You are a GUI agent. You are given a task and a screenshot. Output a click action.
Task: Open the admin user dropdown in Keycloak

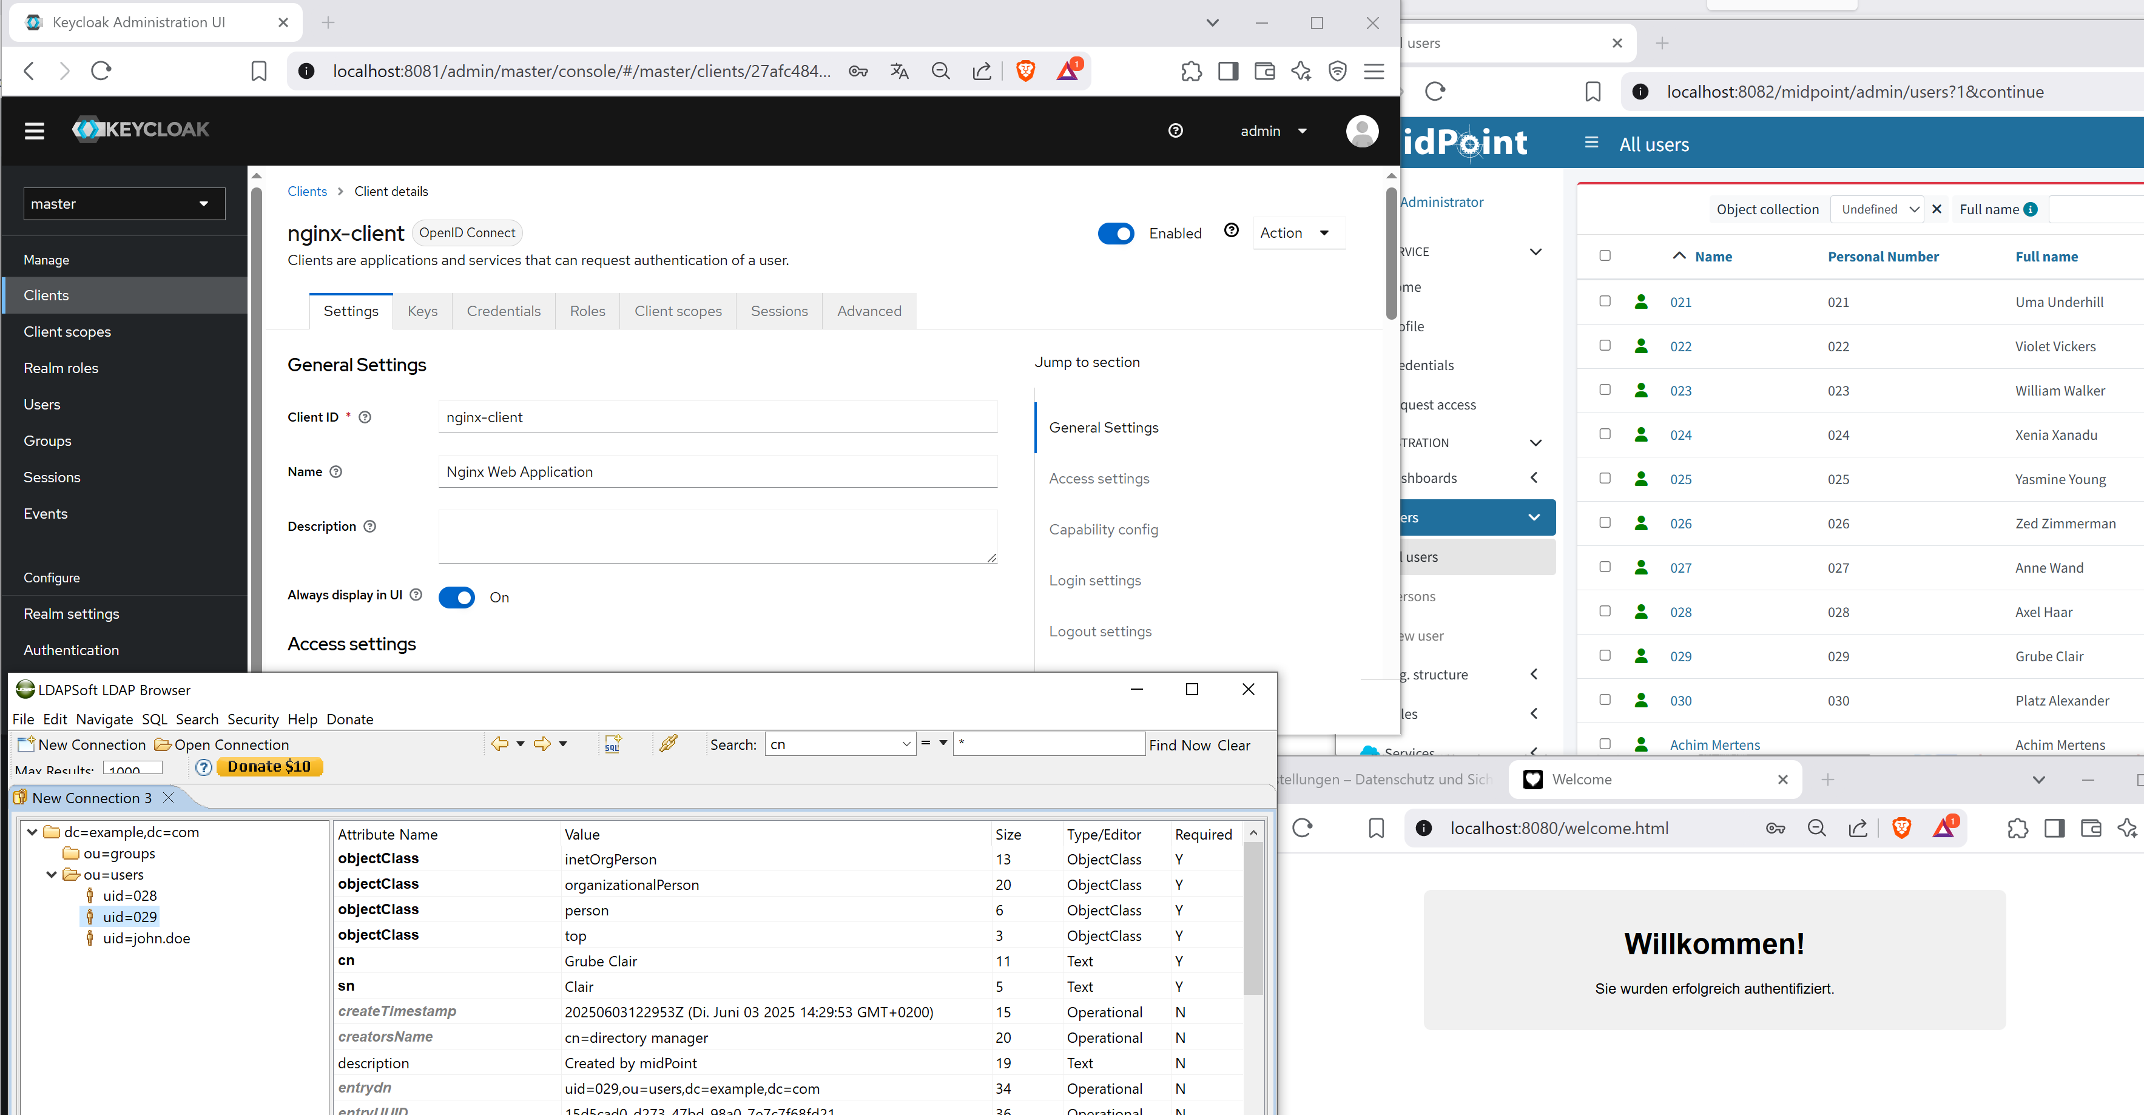(x=1273, y=130)
